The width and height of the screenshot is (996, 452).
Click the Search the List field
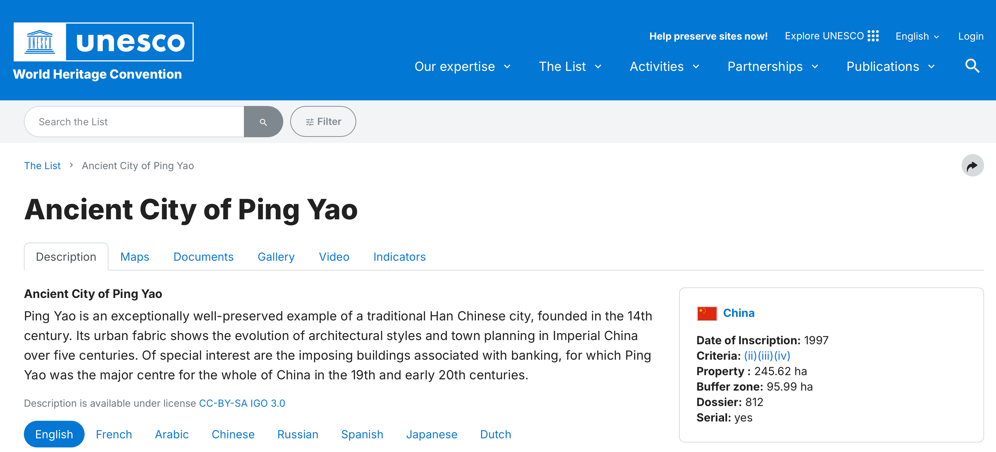(x=134, y=122)
